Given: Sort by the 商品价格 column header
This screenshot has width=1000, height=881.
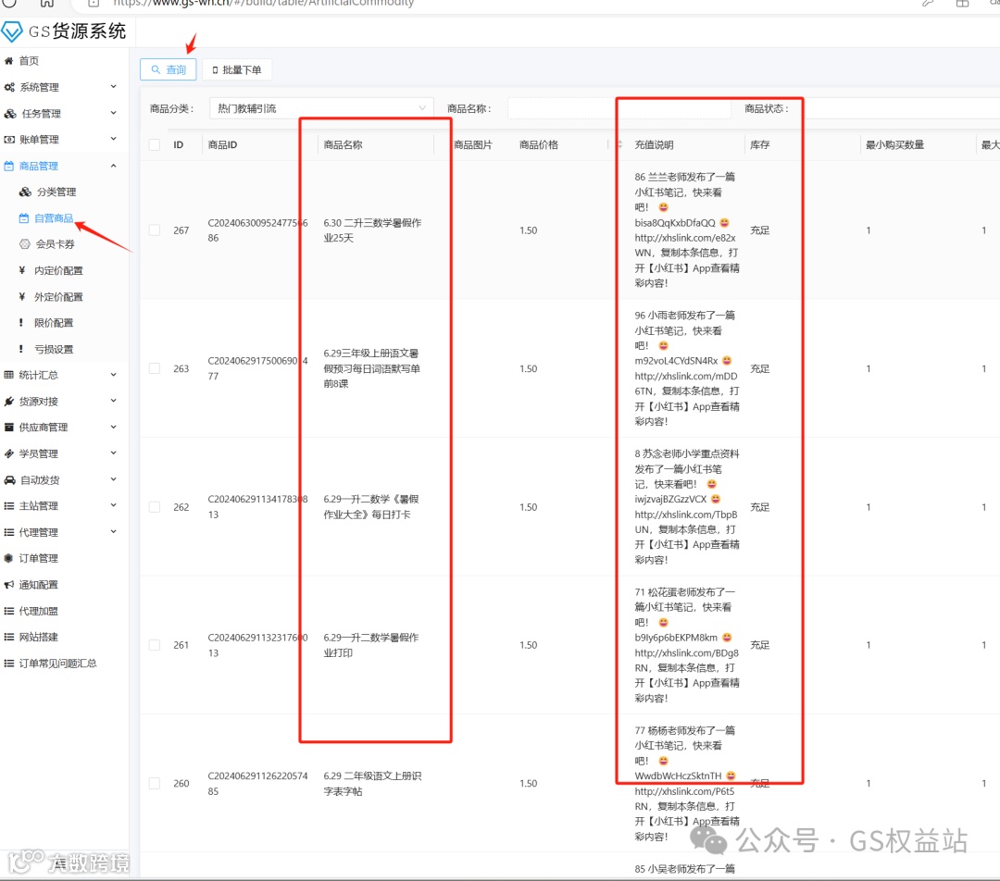Looking at the screenshot, I should (x=539, y=144).
